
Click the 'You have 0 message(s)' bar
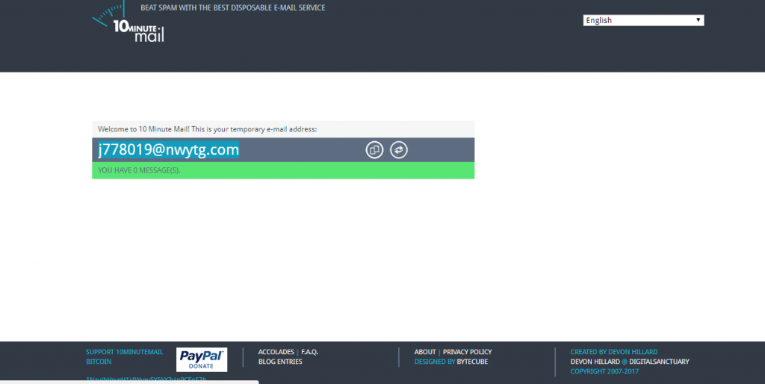[x=283, y=170]
